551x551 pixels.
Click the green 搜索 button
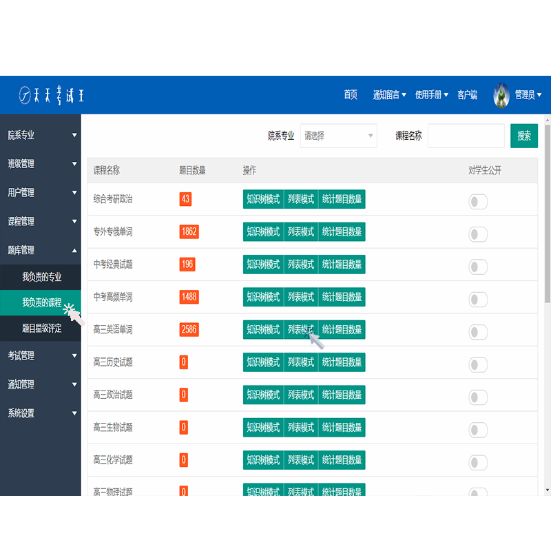524,136
